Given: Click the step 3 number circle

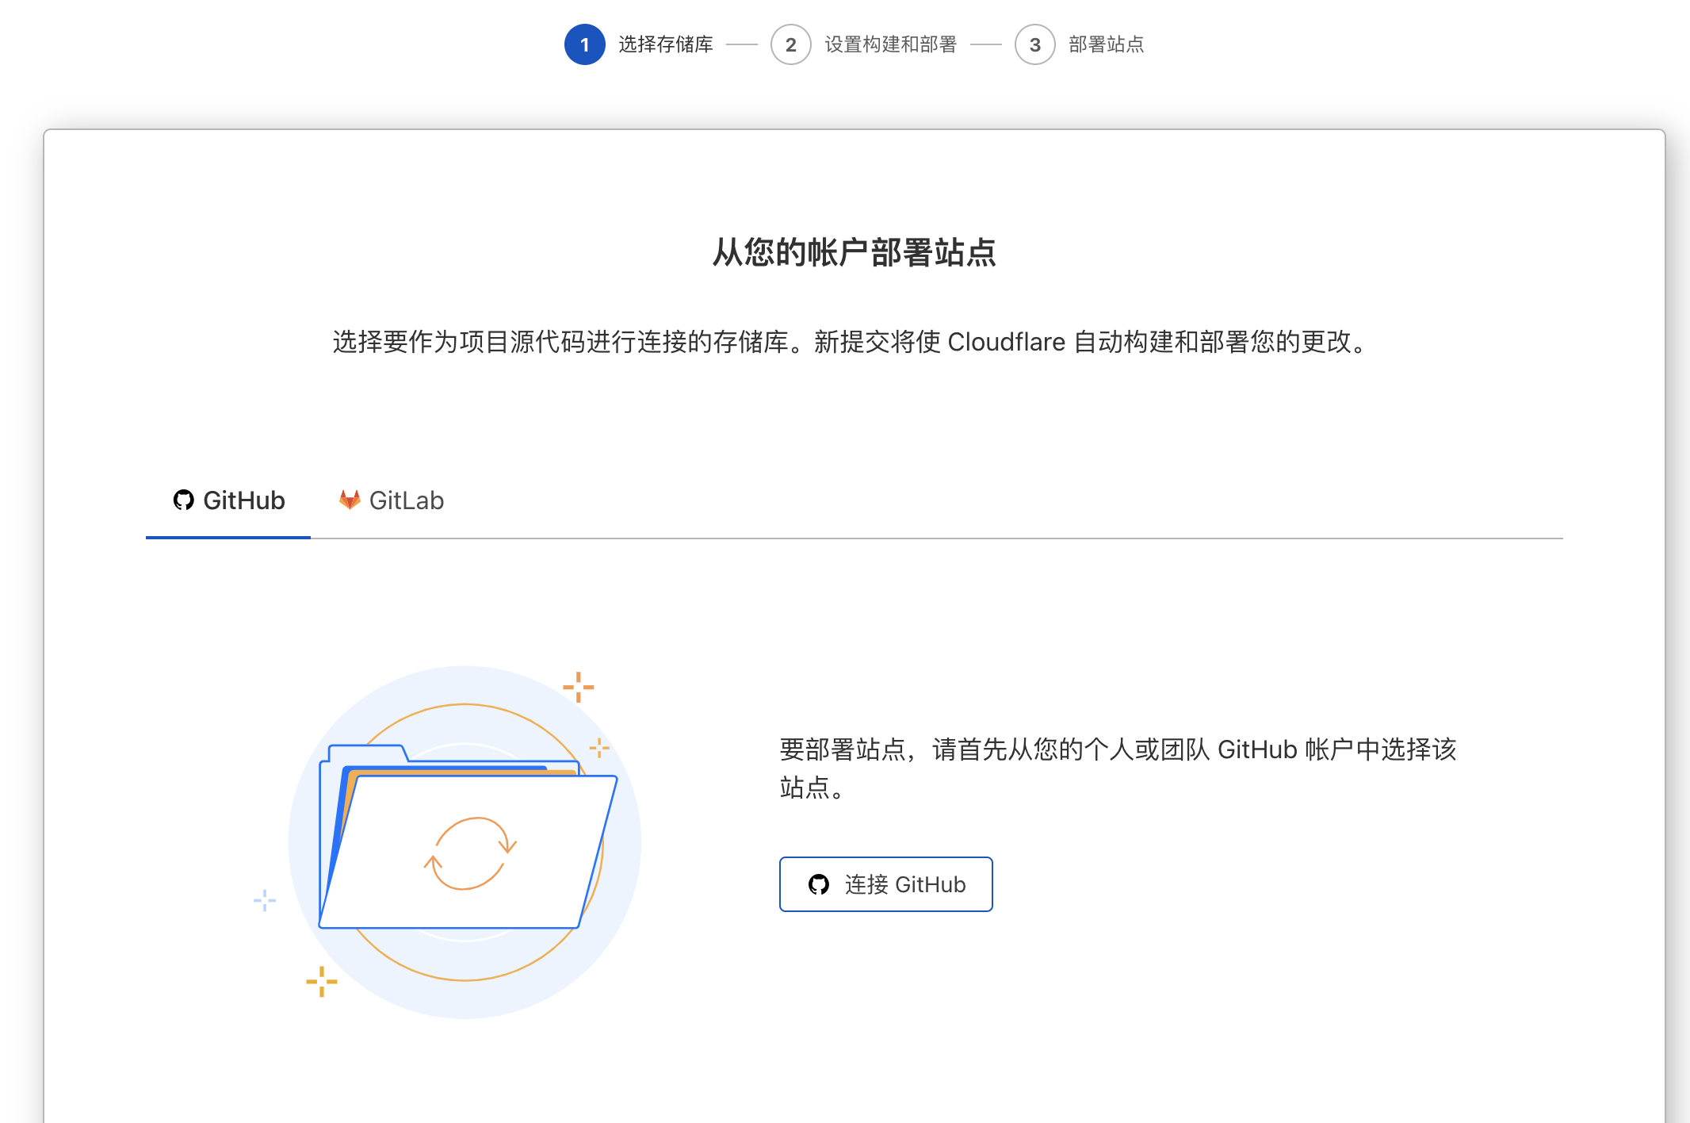Looking at the screenshot, I should point(1034,44).
